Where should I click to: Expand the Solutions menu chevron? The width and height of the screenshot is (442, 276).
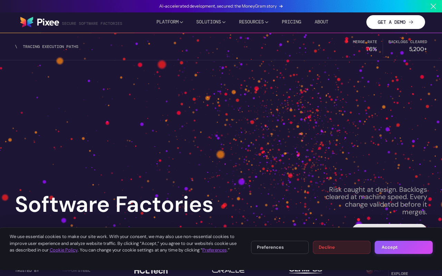[x=224, y=22]
